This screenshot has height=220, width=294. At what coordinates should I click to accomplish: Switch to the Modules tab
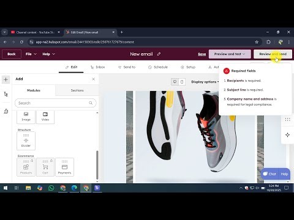(34, 90)
